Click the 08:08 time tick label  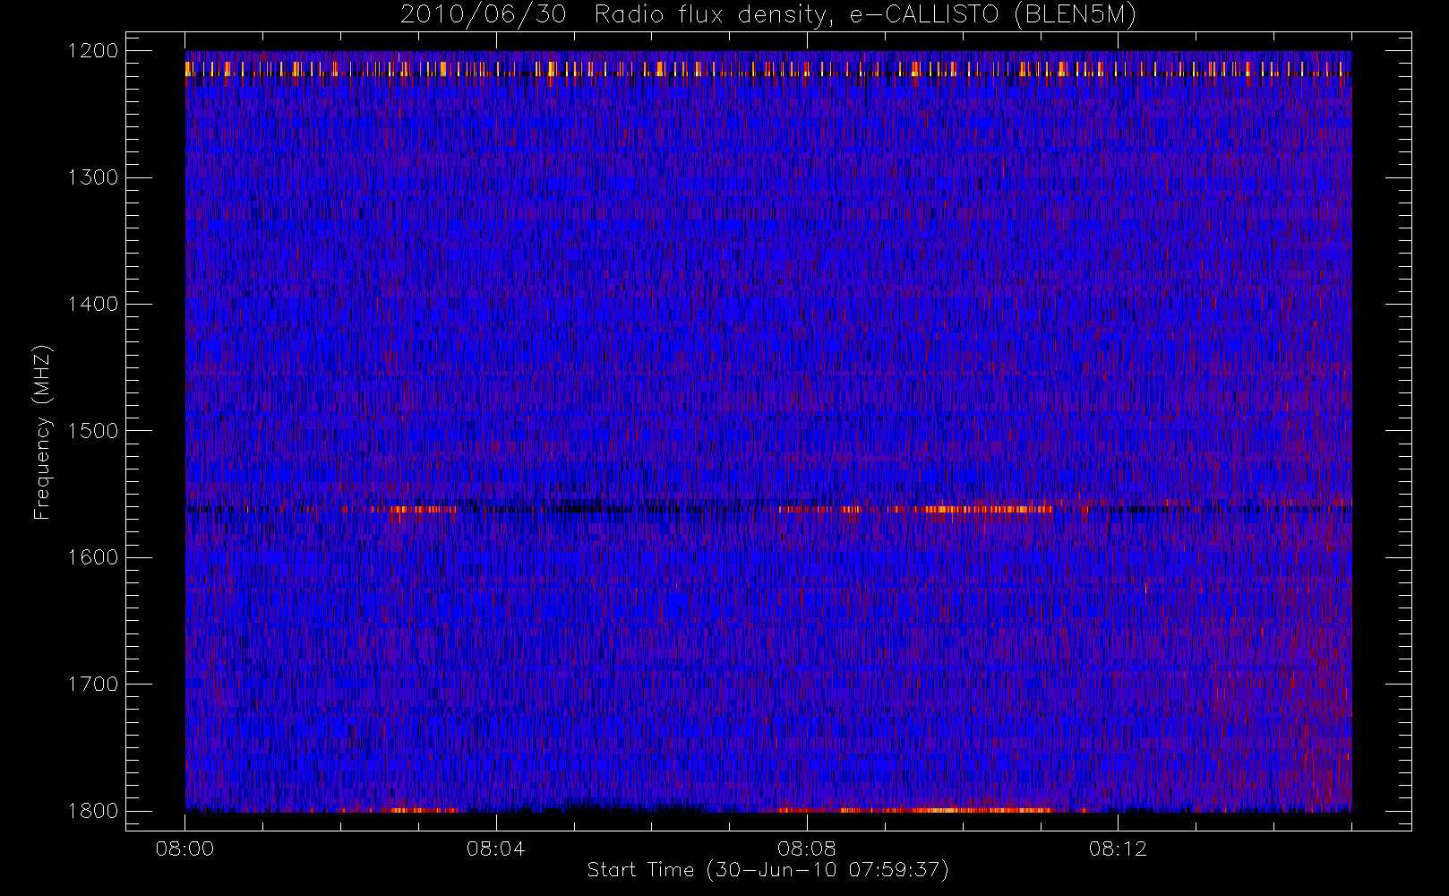(x=806, y=849)
